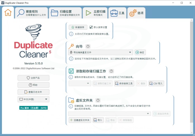Click the virtual folder database icon
This screenshot has width=195, height=136.
pos(71,100)
